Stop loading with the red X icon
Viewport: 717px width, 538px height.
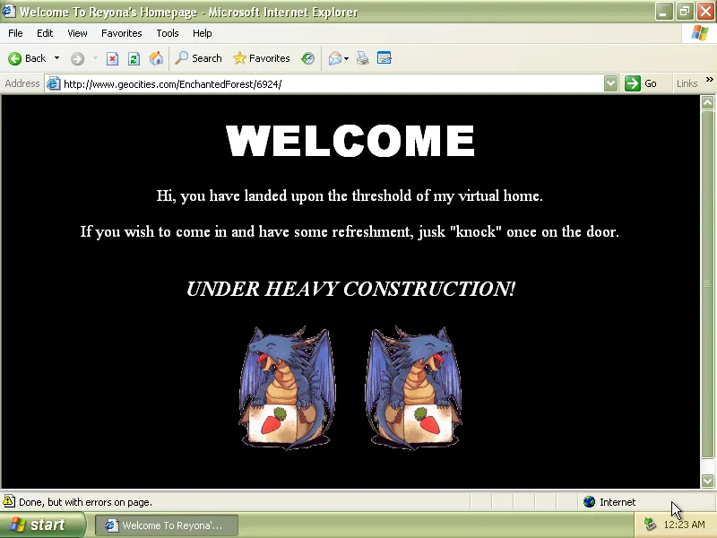[x=112, y=58]
